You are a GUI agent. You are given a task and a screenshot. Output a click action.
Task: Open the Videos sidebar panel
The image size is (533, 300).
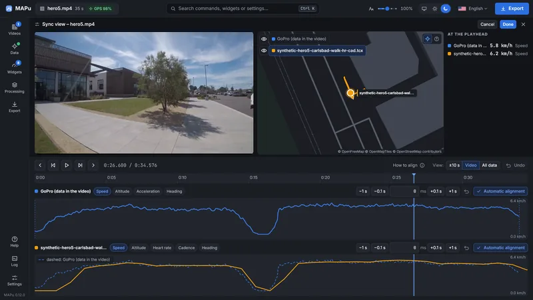(x=14, y=29)
